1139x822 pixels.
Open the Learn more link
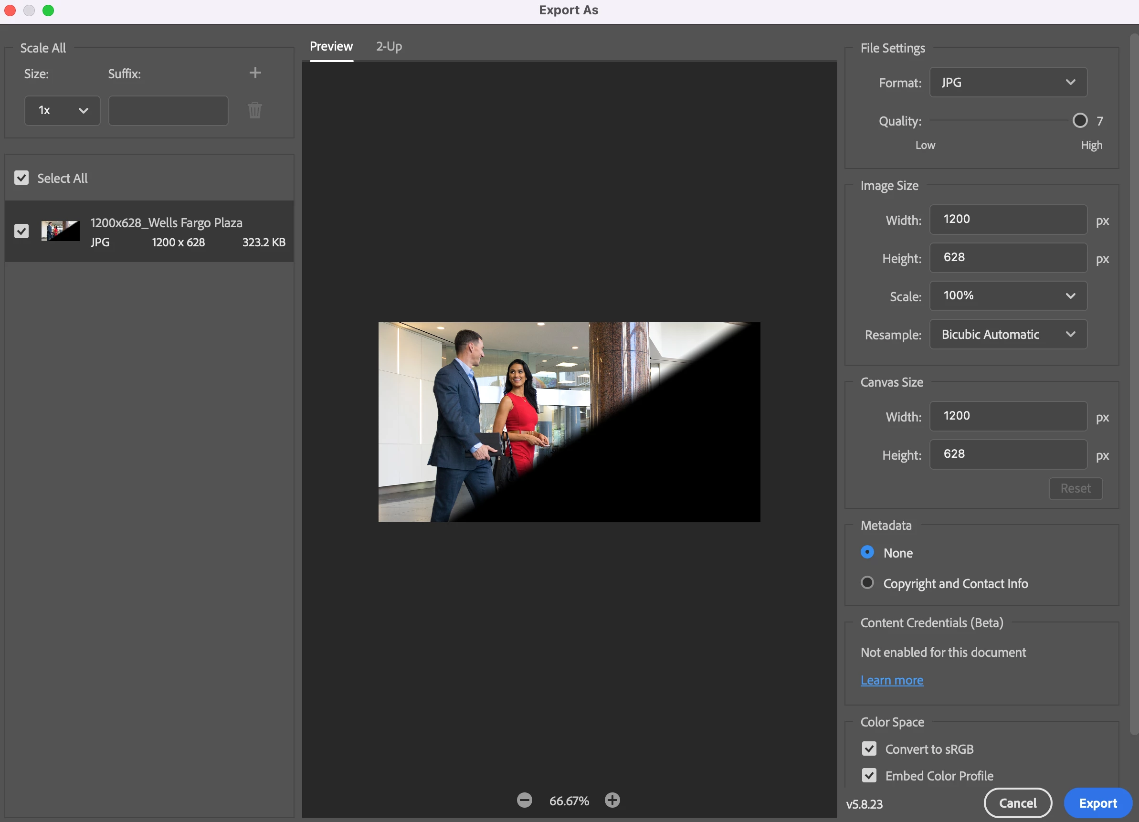point(892,680)
